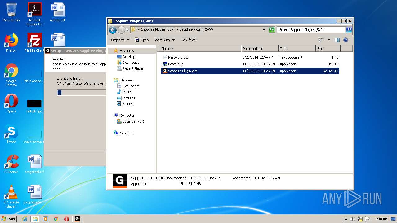Open Internet Explorer from taskbar

[25, 219]
